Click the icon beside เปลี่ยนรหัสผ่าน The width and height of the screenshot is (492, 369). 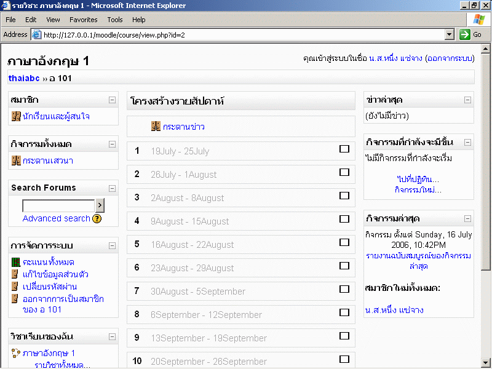16,287
